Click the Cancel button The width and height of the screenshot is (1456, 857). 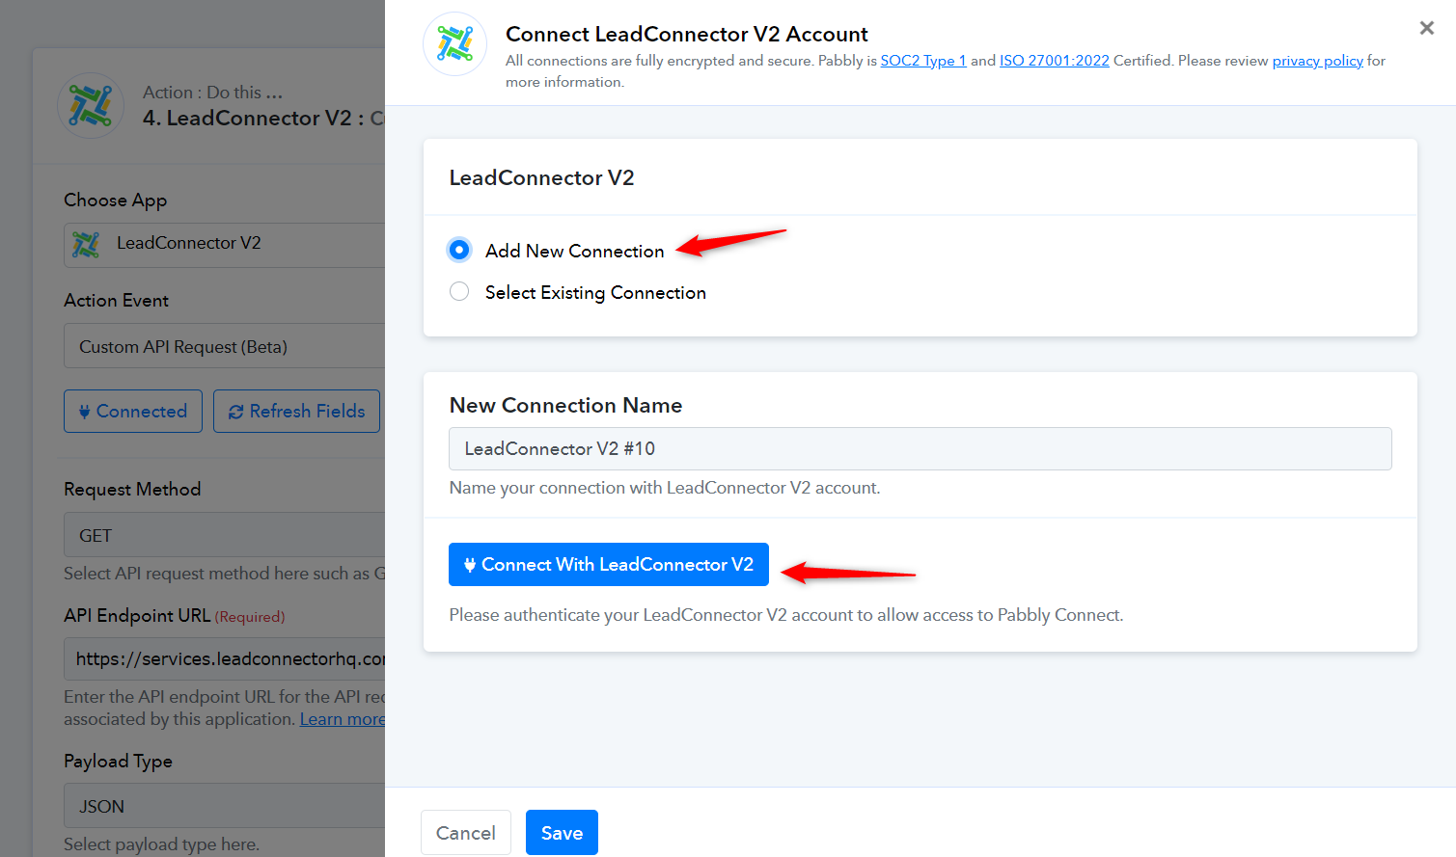tap(466, 833)
